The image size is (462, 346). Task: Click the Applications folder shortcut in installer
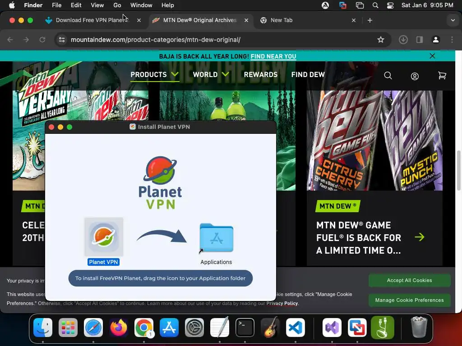pos(216,238)
